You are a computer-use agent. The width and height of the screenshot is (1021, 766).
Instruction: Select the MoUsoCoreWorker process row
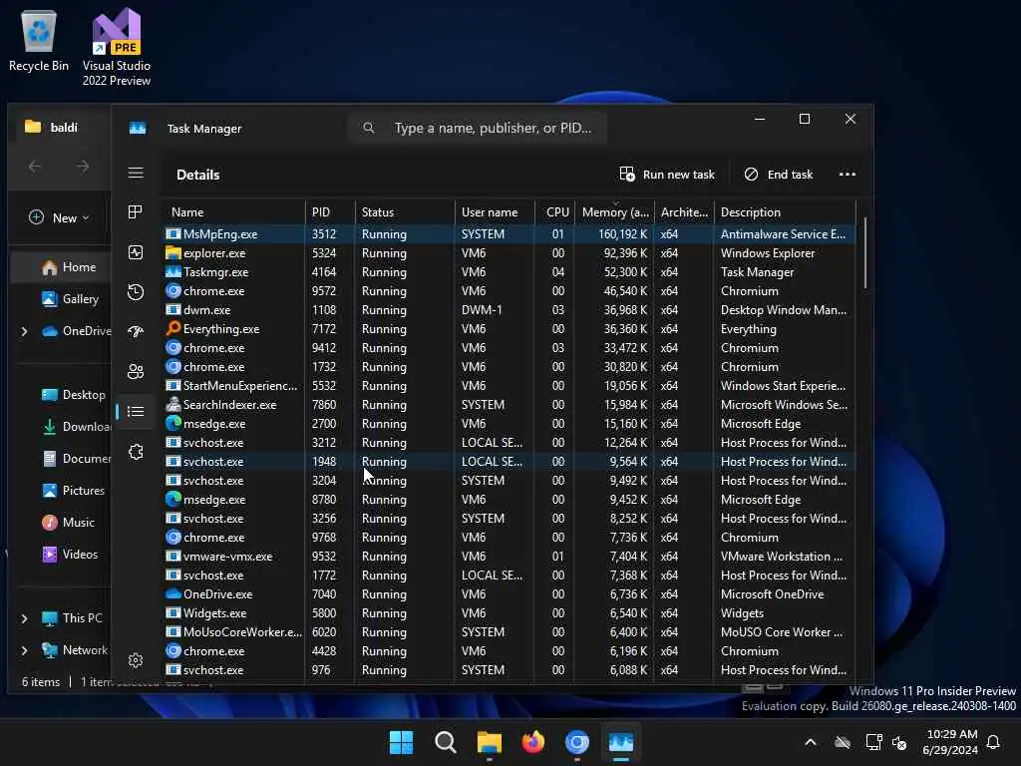coord(509,631)
